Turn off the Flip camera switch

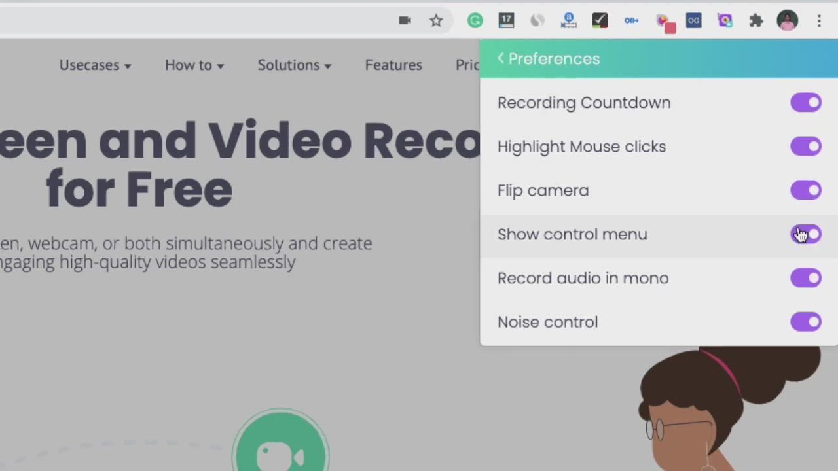click(x=806, y=190)
